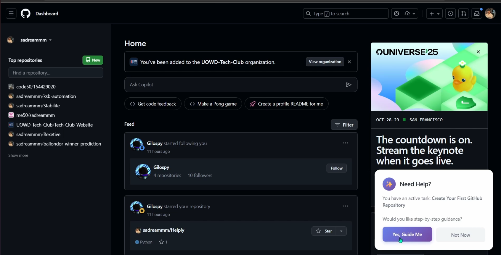This screenshot has width=501, height=255.
Task: Click the Need Help sparkle icon
Action: click(389, 184)
